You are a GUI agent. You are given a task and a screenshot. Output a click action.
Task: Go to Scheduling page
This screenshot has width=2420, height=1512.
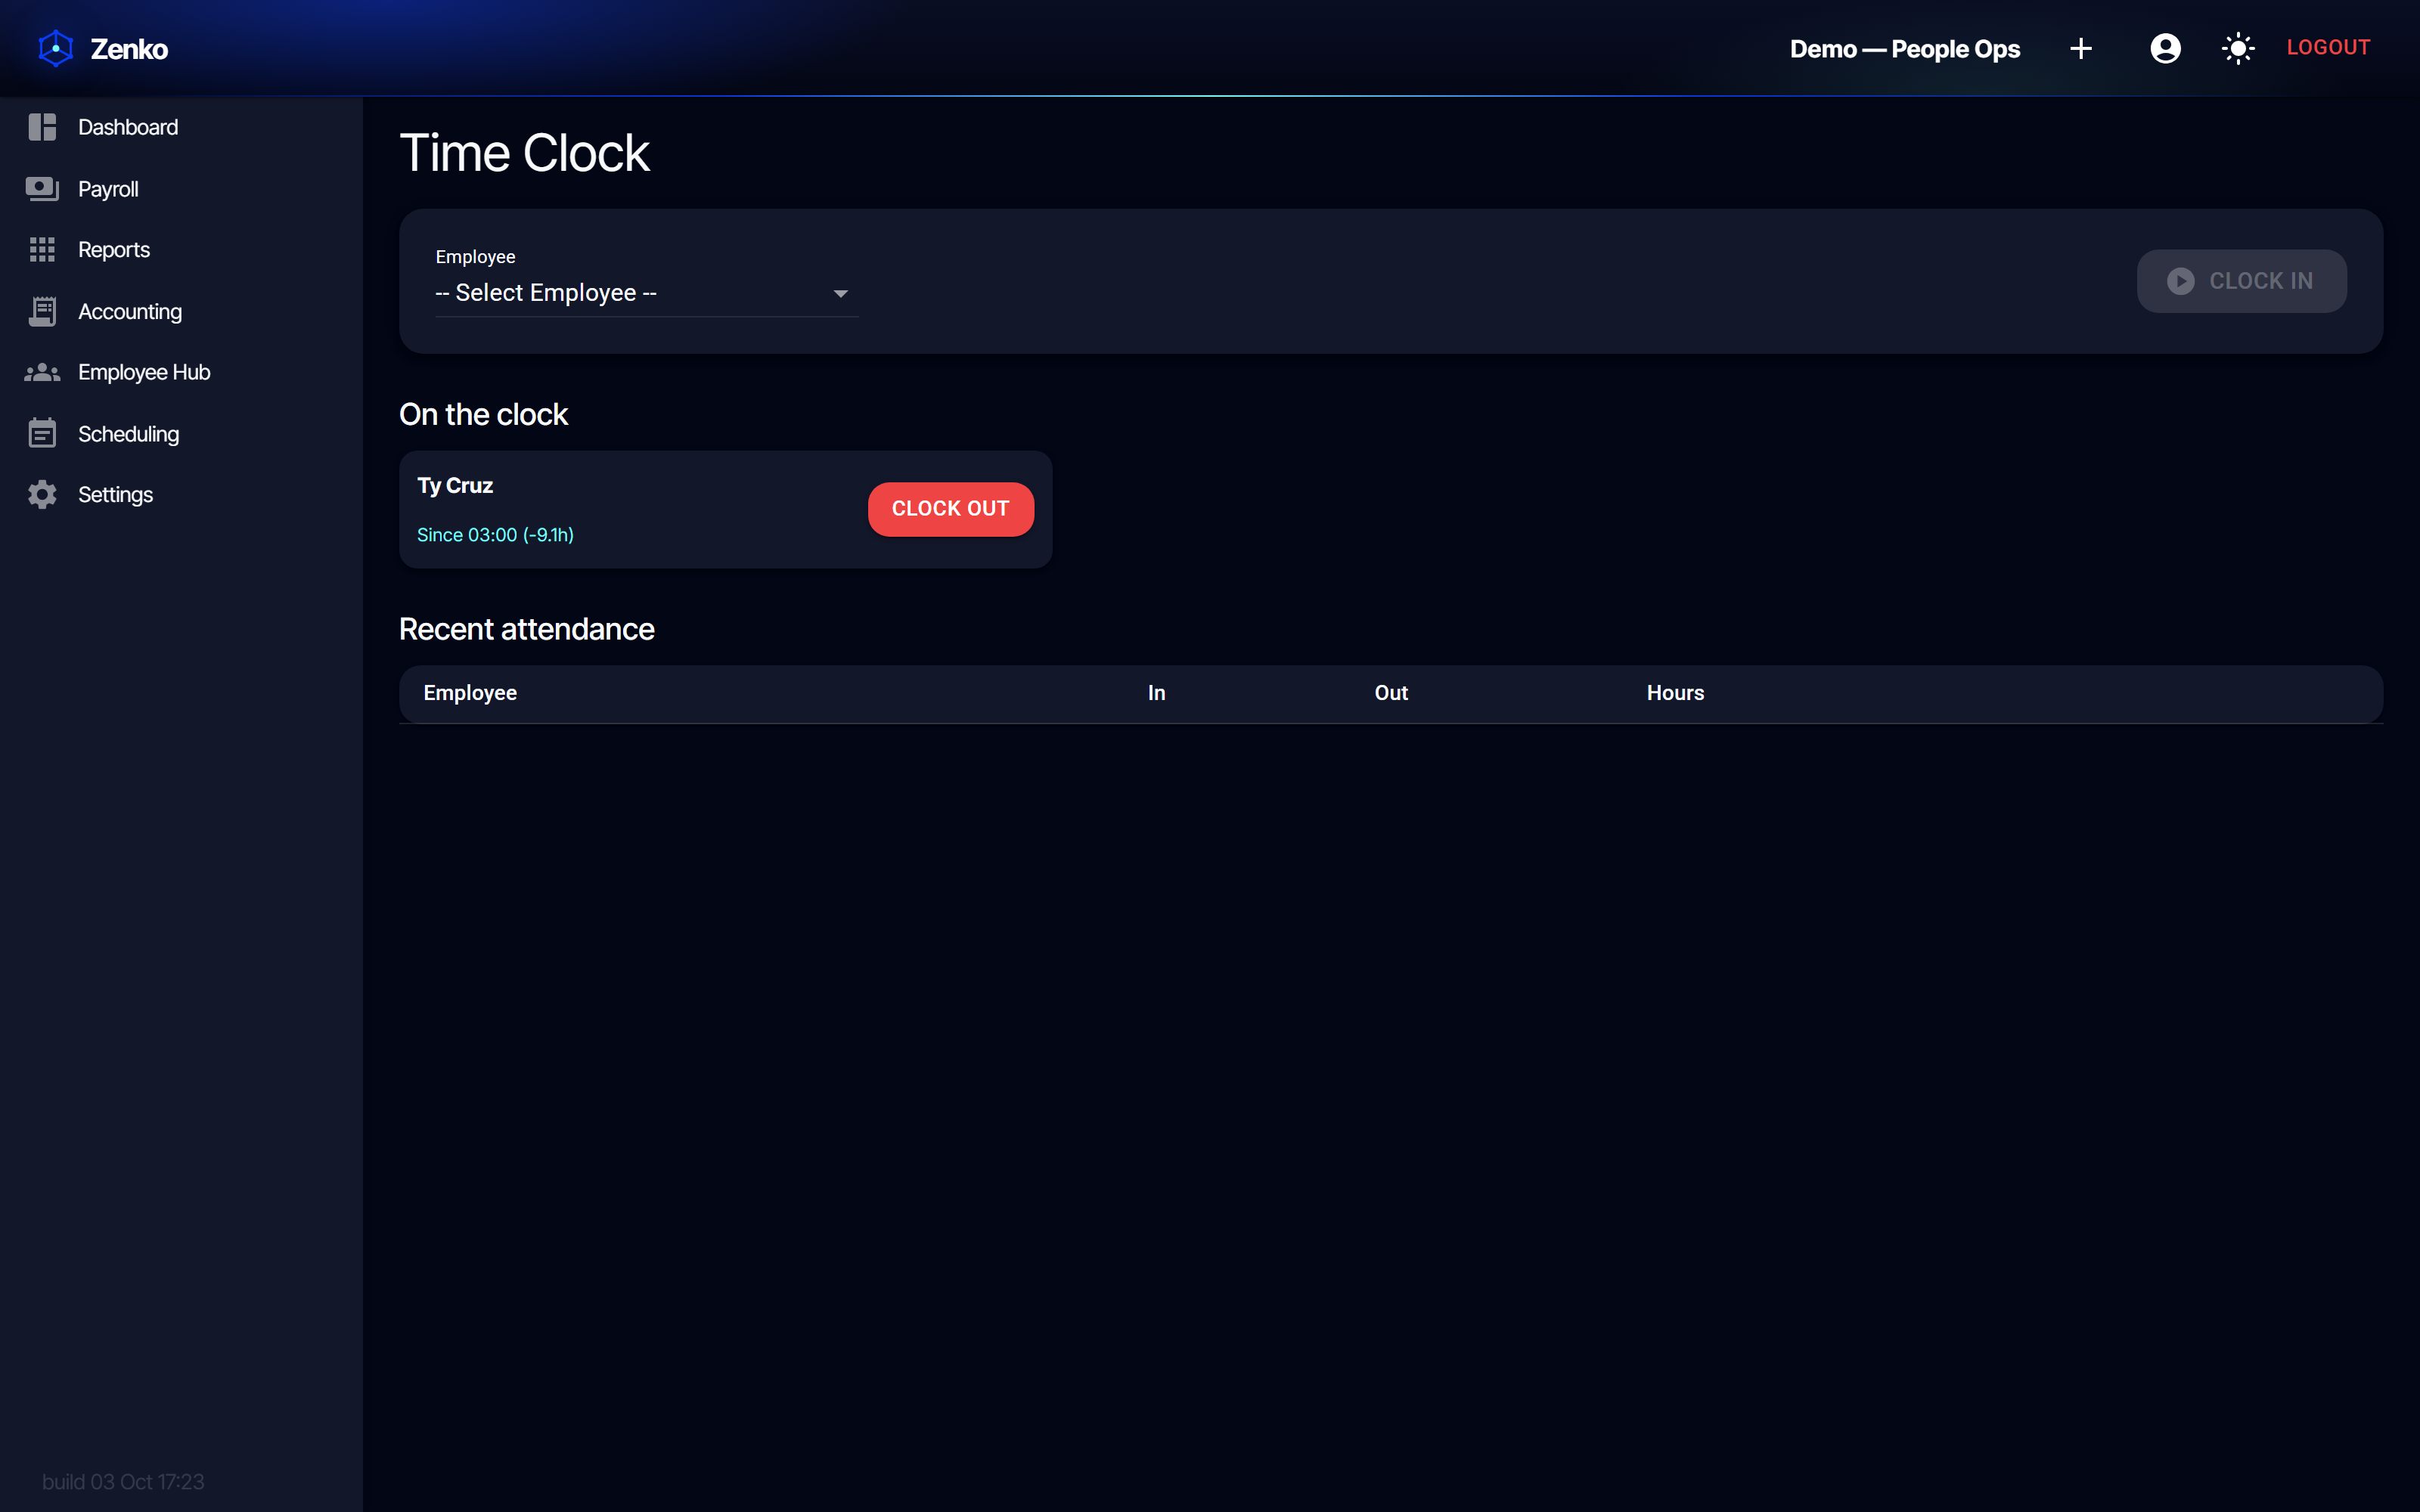tap(181, 434)
